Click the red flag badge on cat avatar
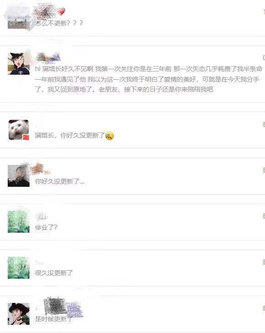265x333 pixels. tap(26, 137)
